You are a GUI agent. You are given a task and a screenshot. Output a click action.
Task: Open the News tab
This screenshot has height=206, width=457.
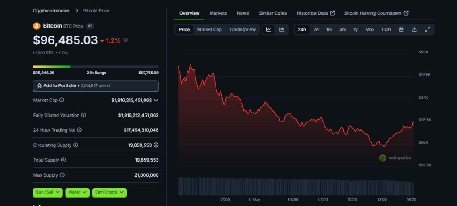(x=243, y=13)
